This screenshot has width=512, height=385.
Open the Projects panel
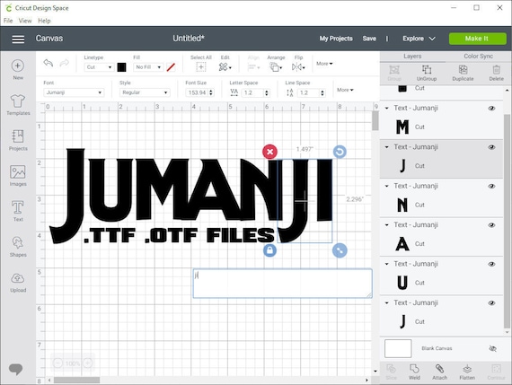point(18,140)
